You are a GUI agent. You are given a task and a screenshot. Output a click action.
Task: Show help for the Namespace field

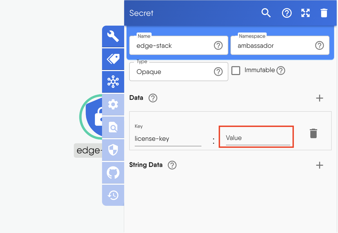point(319,46)
